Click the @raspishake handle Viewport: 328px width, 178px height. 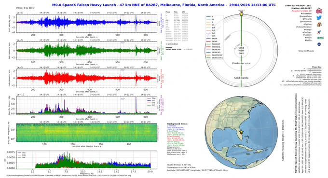305,16
